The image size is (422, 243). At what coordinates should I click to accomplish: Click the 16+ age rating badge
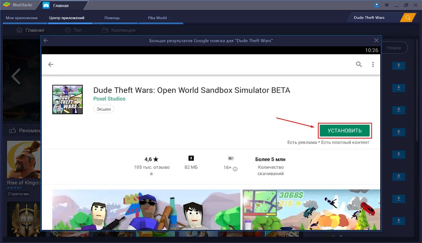click(x=231, y=158)
